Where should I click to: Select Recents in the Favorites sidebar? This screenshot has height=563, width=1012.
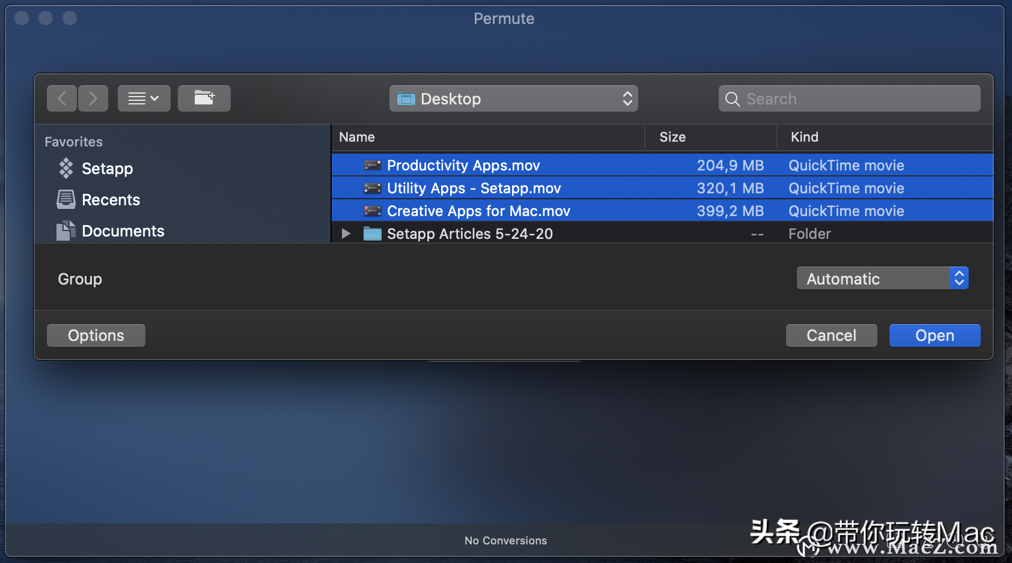click(111, 200)
